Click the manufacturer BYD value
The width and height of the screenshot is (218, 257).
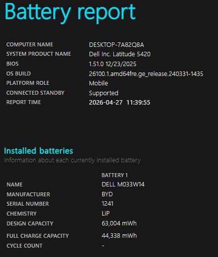107,194
